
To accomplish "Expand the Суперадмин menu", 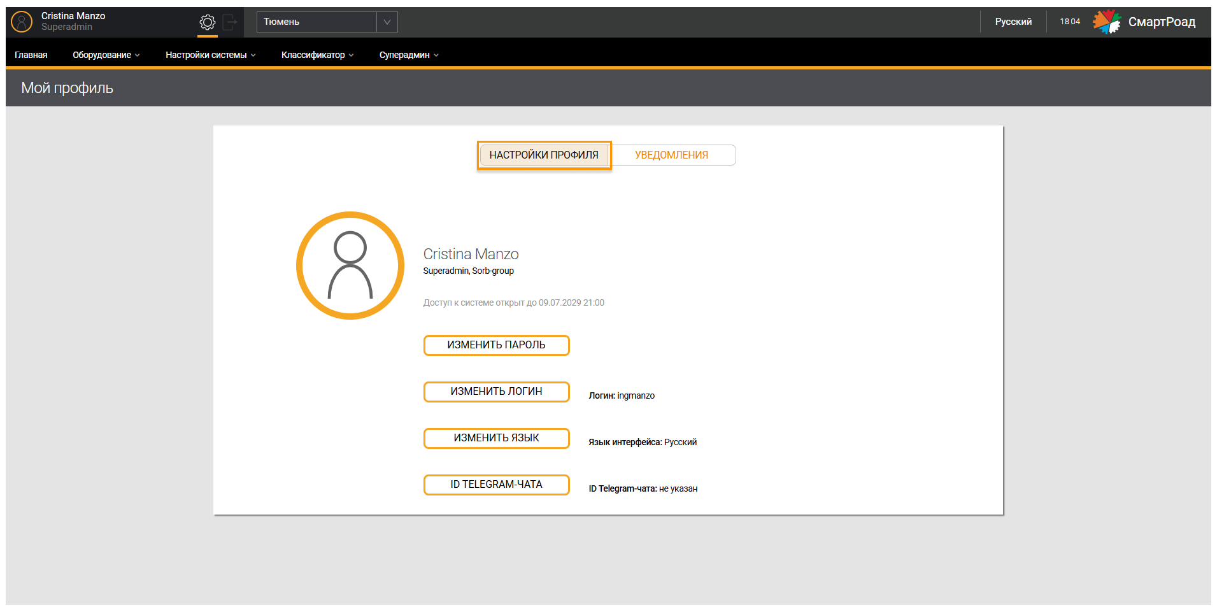I will [x=409, y=55].
